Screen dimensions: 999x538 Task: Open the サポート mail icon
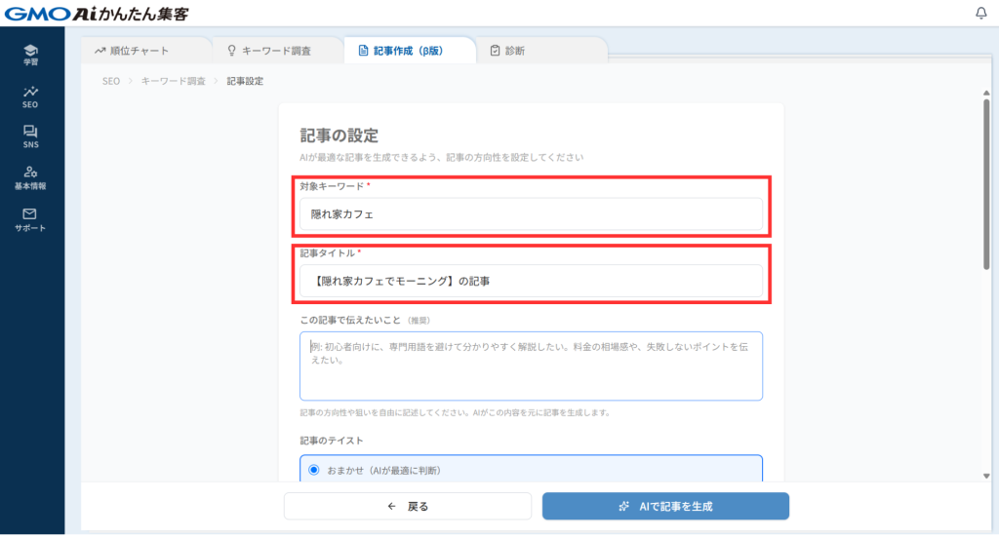(31, 214)
